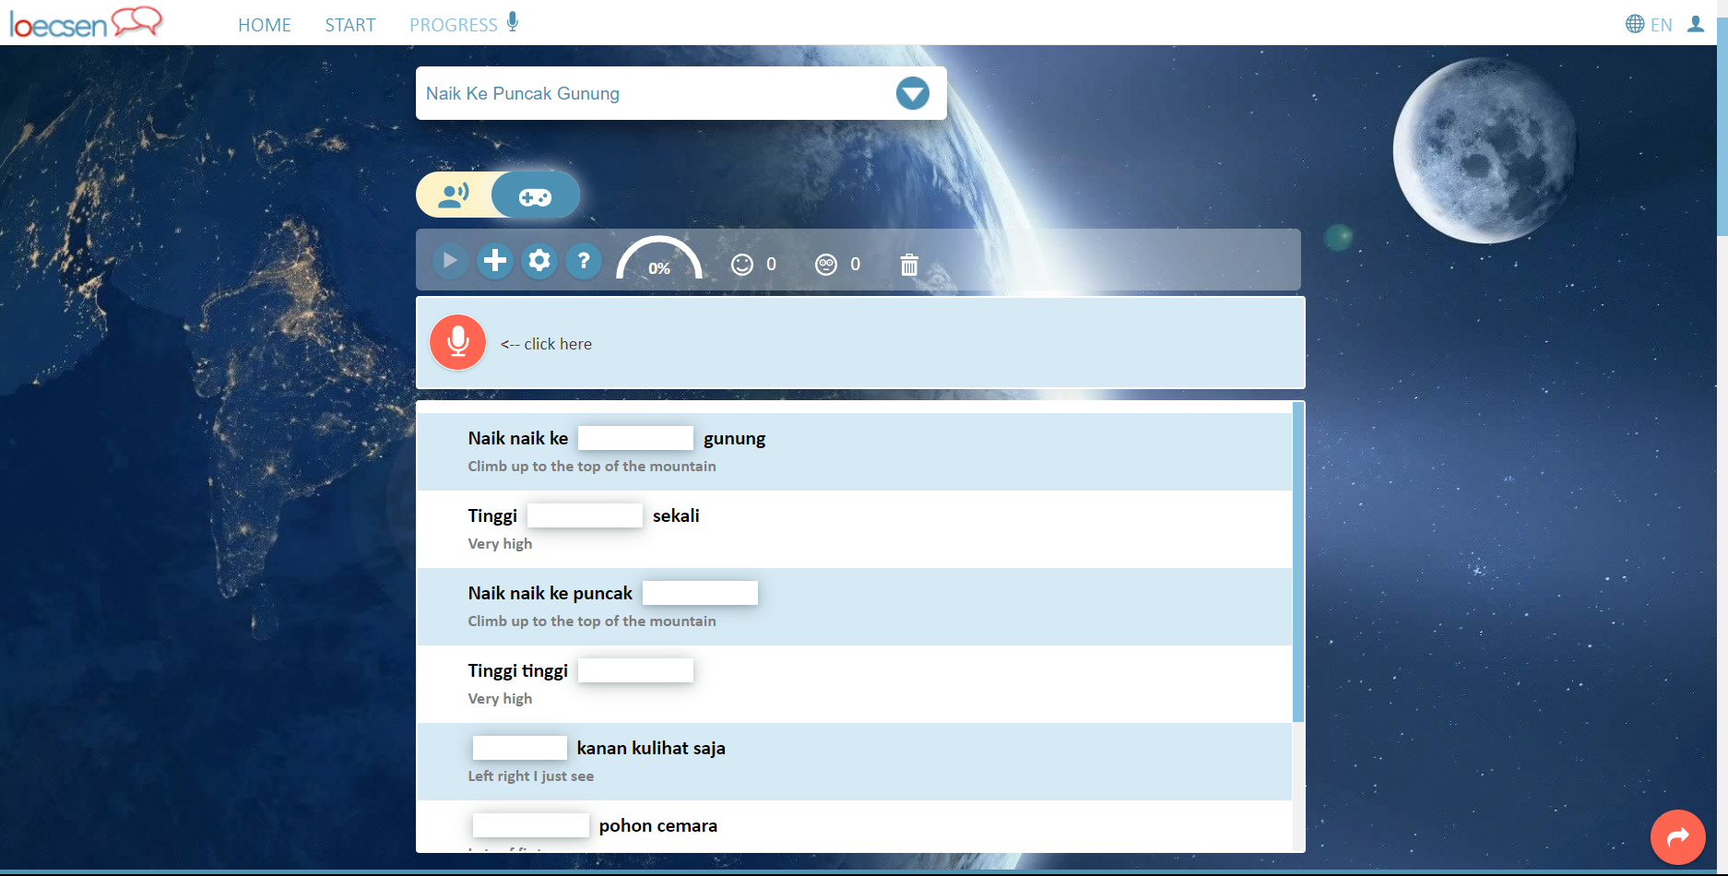The height and width of the screenshot is (876, 1728).
Task: Open the user account profile icon
Action: pos(1696,24)
